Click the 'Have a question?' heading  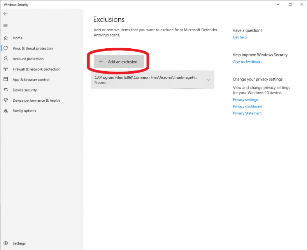(247, 30)
